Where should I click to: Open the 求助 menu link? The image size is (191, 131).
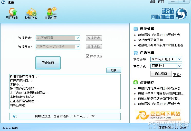coord(153,2)
